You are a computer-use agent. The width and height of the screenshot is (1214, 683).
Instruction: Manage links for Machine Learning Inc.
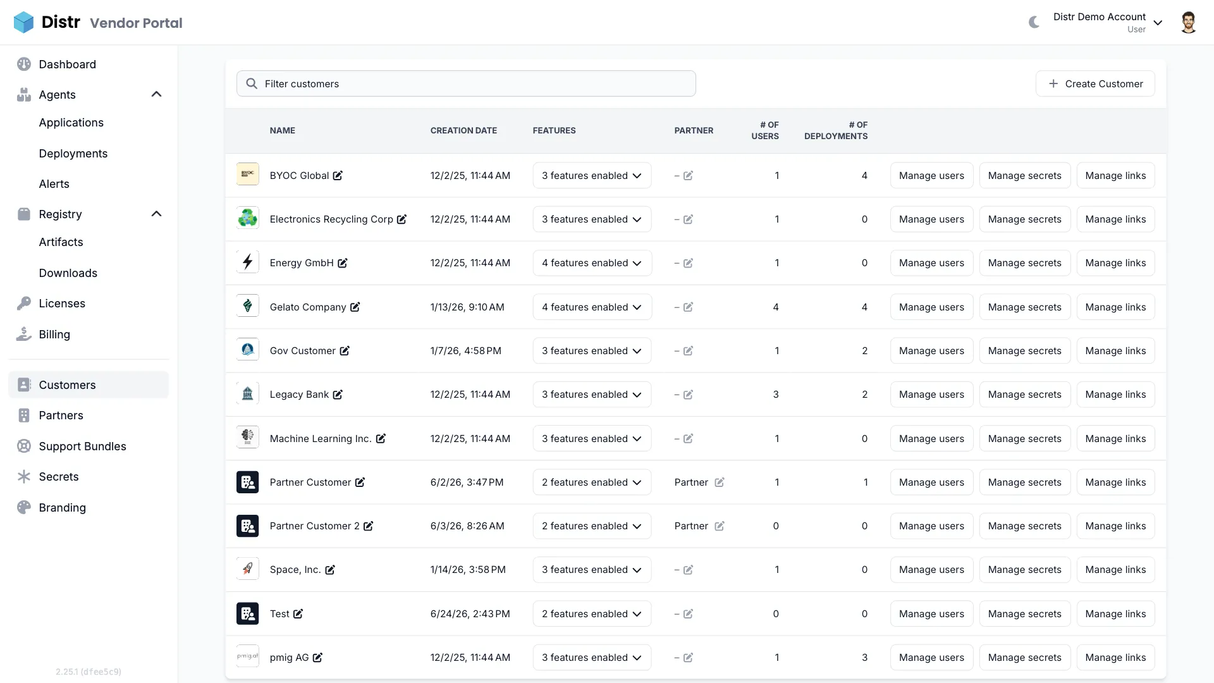[x=1115, y=439]
